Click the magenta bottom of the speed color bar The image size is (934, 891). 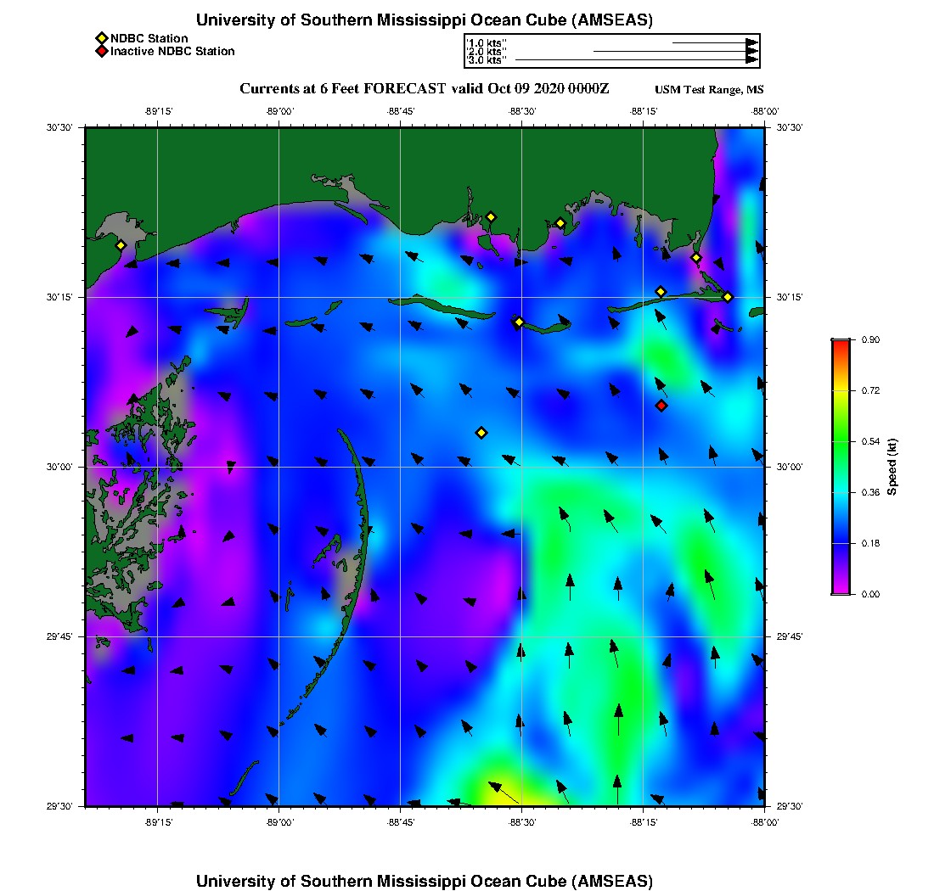pyautogui.click(x=840, y=589)
